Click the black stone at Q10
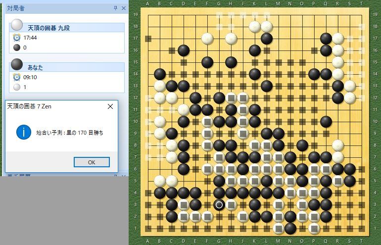This screenshot has width=381, height=245. 326,122
